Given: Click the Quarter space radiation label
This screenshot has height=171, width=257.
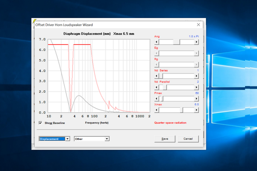Looking at the screenshot, I should coord(170,123).
